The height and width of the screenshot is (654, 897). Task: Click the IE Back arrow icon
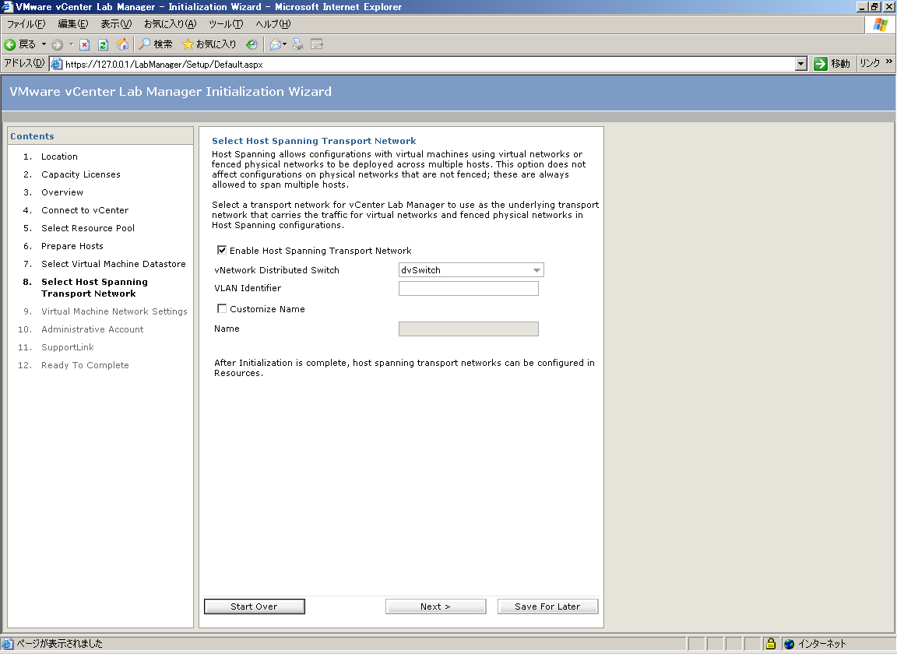tap(10, 44)
